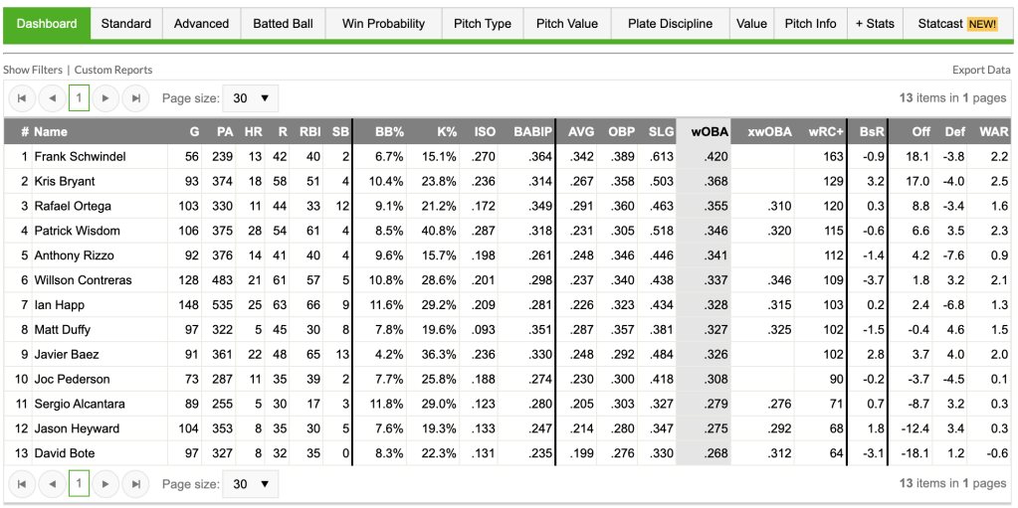Jump to last page in bottom pager
Viewport: 1018px width, 508px height.
pos(136,484)
